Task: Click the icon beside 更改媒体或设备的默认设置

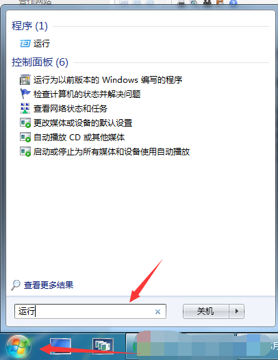Action: click(25, 123)
